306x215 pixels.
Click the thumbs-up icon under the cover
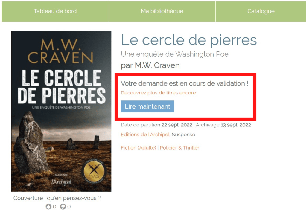48,206
